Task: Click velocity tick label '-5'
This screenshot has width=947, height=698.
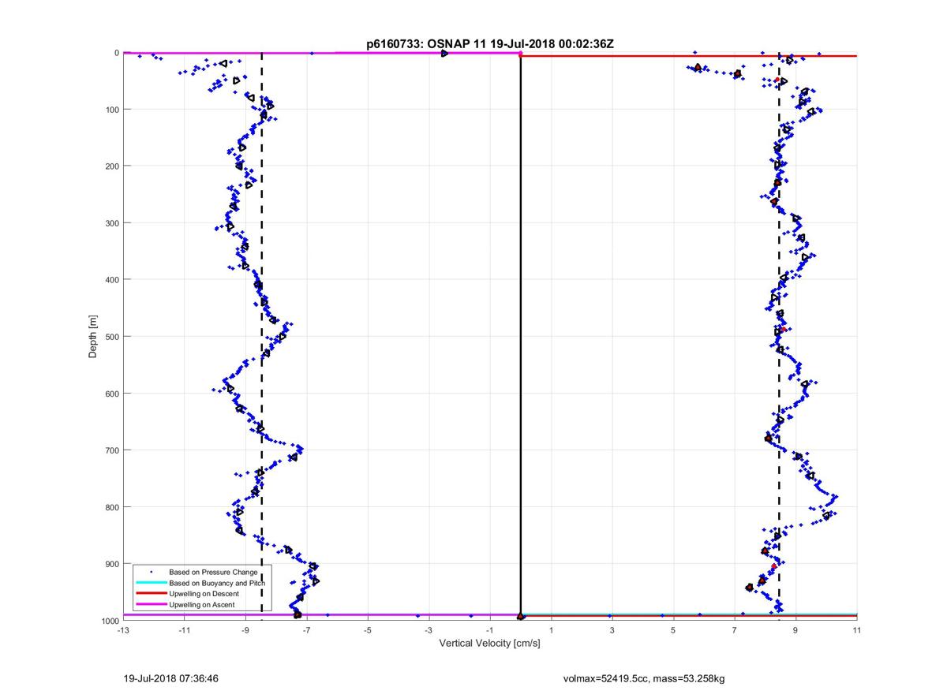Action: click(367, 631)
